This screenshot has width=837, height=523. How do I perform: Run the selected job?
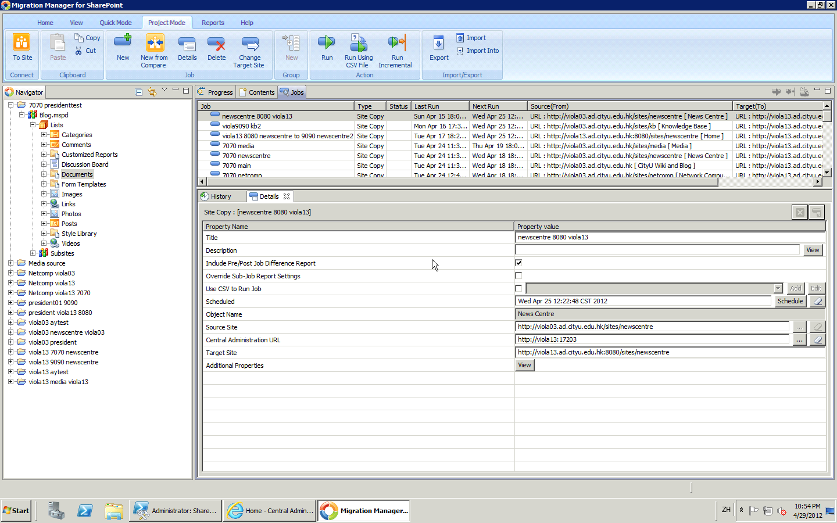click(x=327, y=47)
